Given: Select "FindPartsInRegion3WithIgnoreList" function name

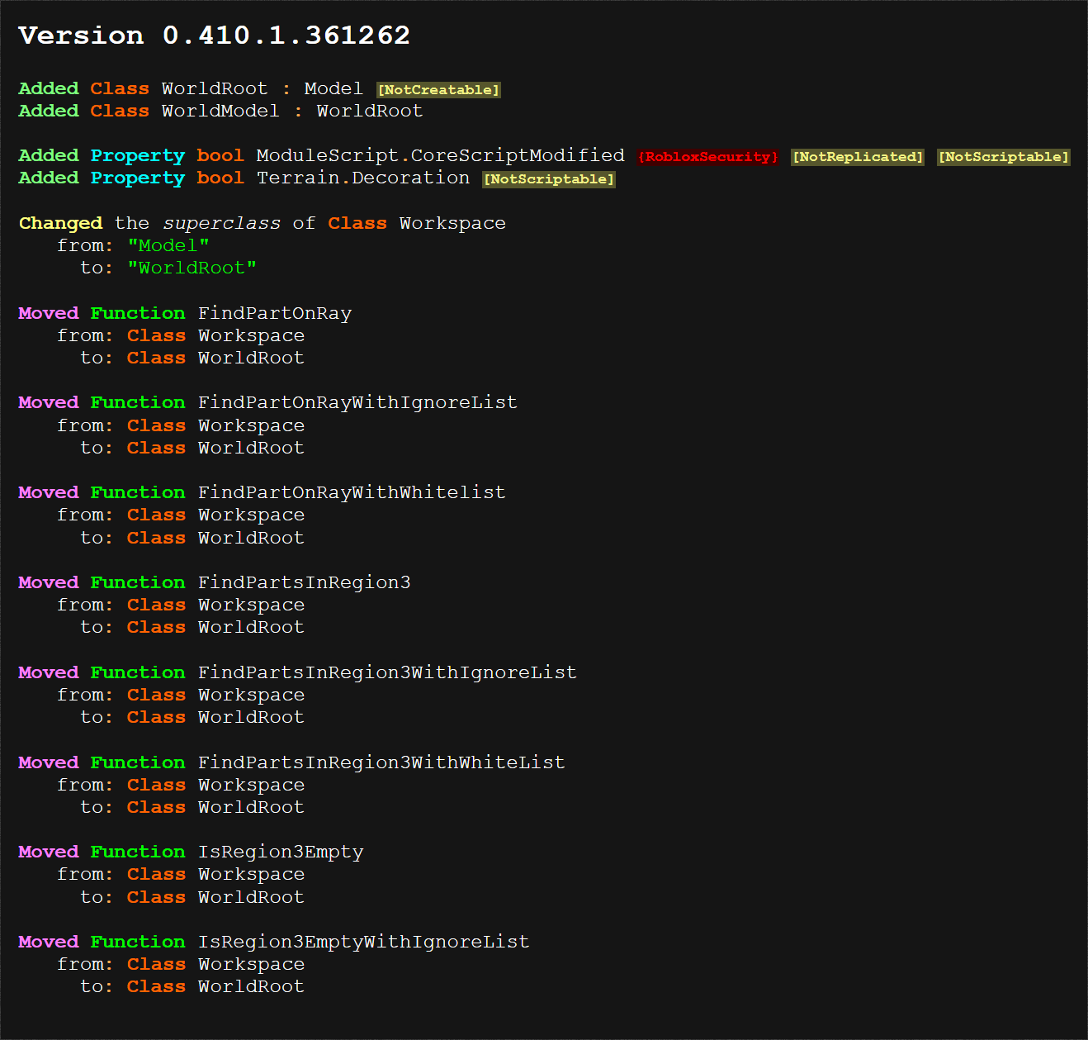Looking at the screenshot, I should 387,673.
